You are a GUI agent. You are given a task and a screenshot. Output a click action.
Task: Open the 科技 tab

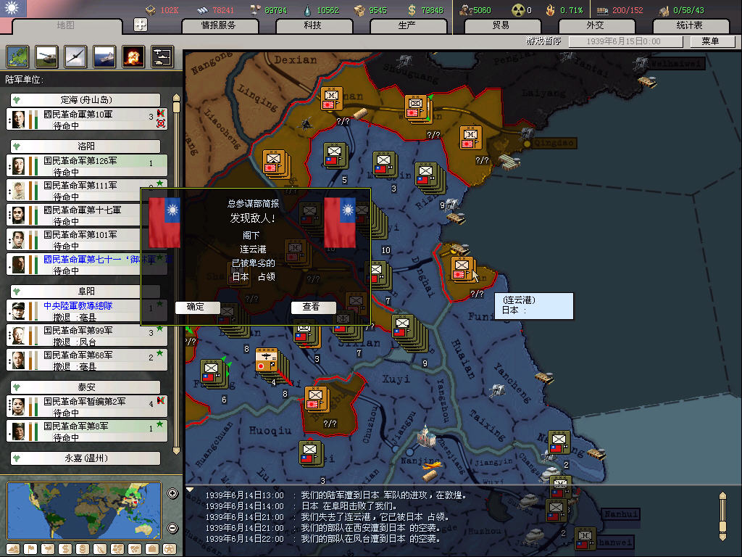pos(313,25)
